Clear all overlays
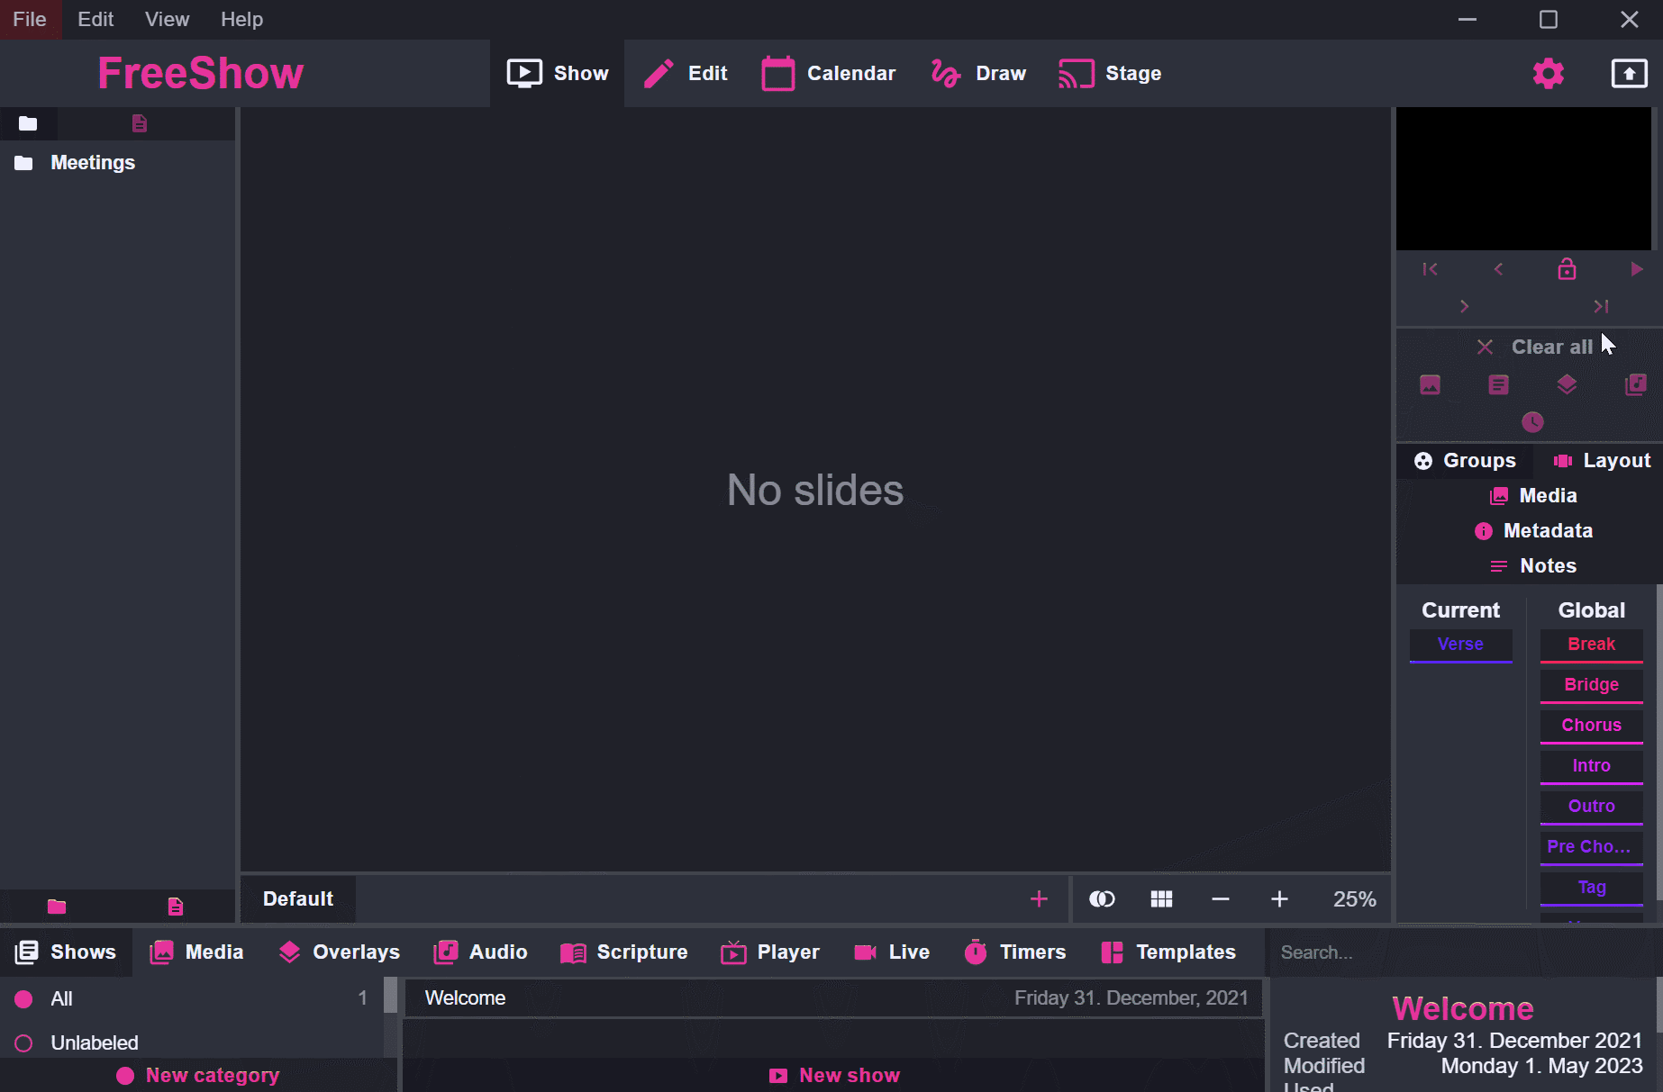1663x1092 pixels. click(x=1566, y=384)
